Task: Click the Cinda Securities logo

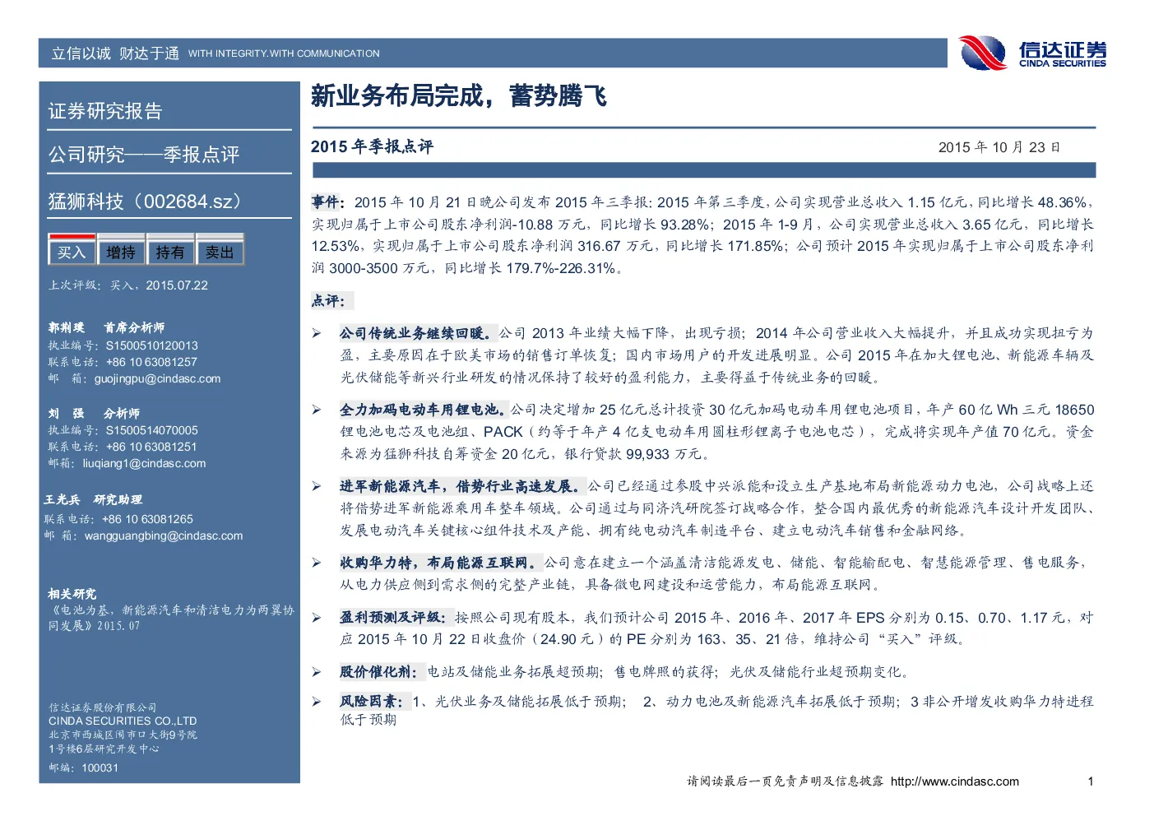Action: (x=1033, y=53)
